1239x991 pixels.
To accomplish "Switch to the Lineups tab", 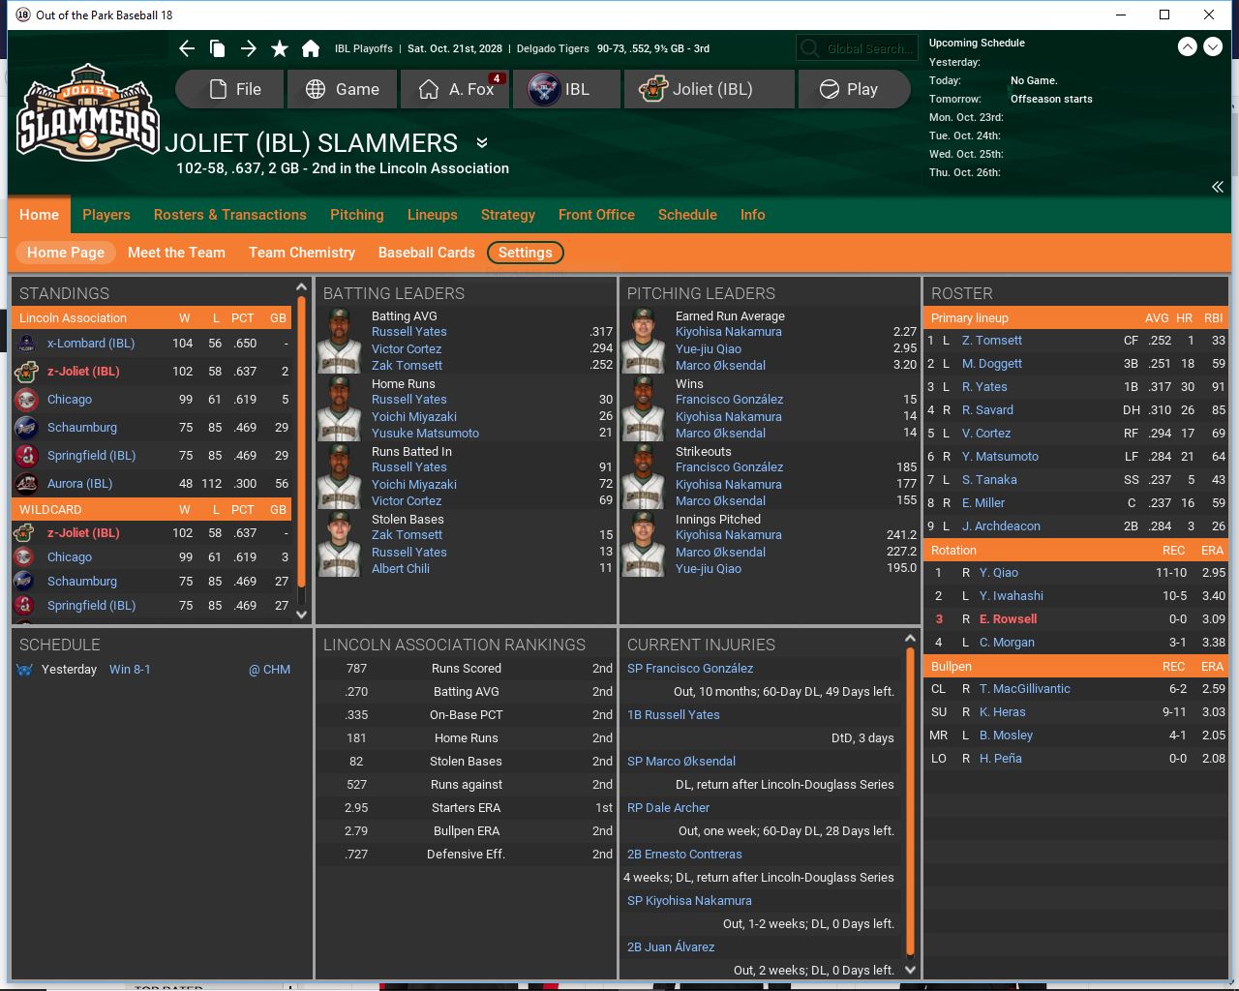I will click(433, 215).
